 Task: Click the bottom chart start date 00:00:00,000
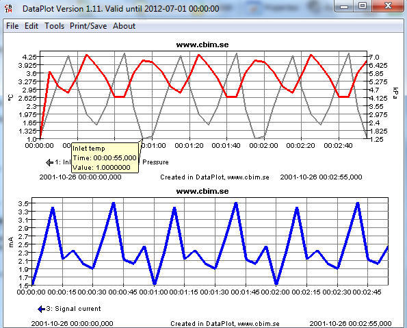72,324
